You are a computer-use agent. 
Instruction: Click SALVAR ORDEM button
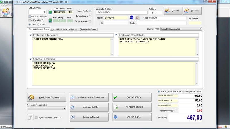tap(132, 97)
